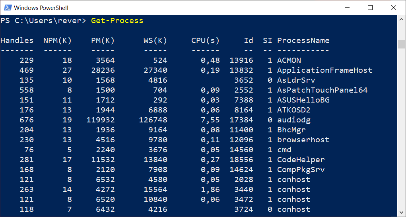The image size is (406, 217).
Task: Click the ATKOSD2 process name
Action: pyautogui.click(x=294, y=110)
